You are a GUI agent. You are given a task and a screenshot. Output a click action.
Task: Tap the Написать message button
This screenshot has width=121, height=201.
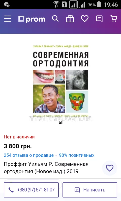[90, 190]
